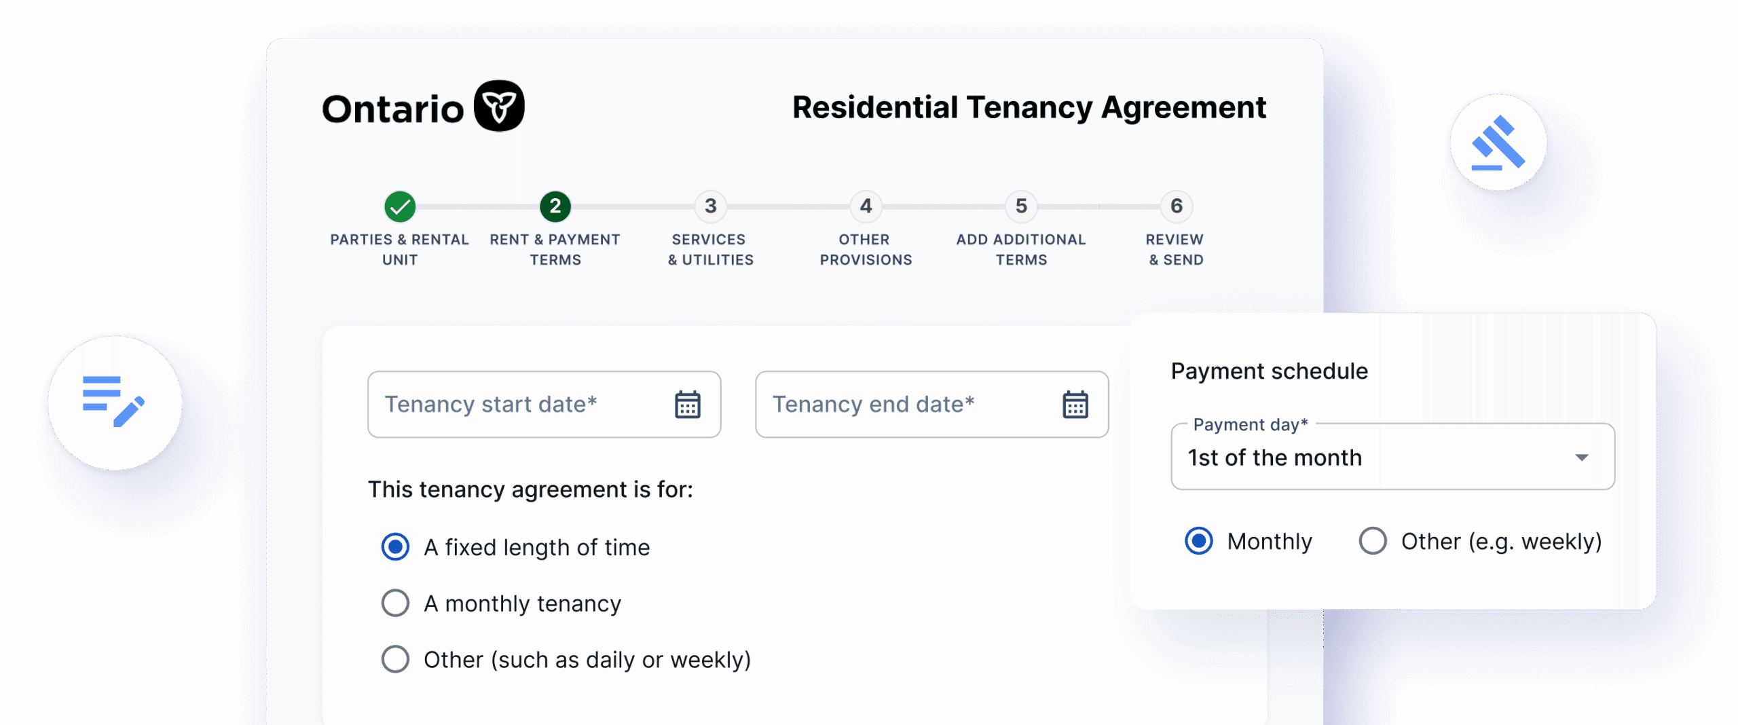Open the tenancy start date calendar icon
The image size is (1738, 725).
click(x=687, y=405)
